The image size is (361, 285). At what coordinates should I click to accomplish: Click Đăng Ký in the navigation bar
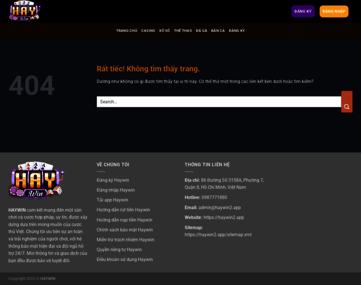[x=237, y=30]
